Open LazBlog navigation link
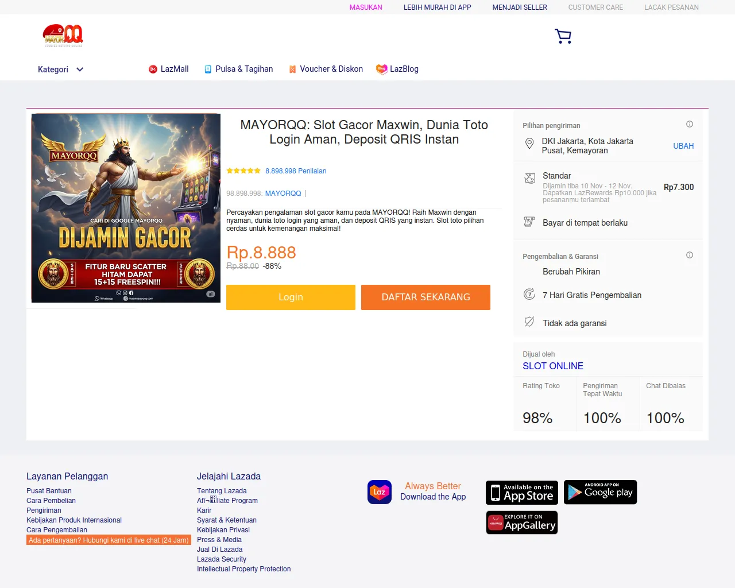 (x=404, y=69)
